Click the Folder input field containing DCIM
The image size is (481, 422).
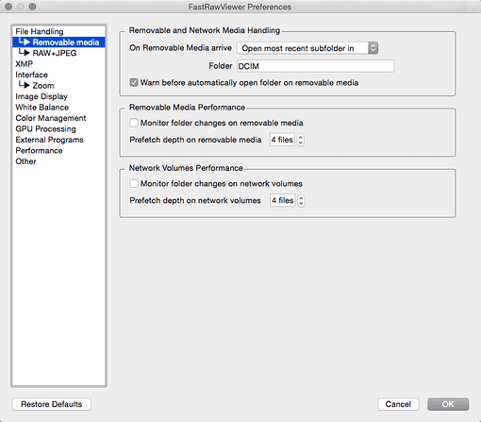click(316, 66)
